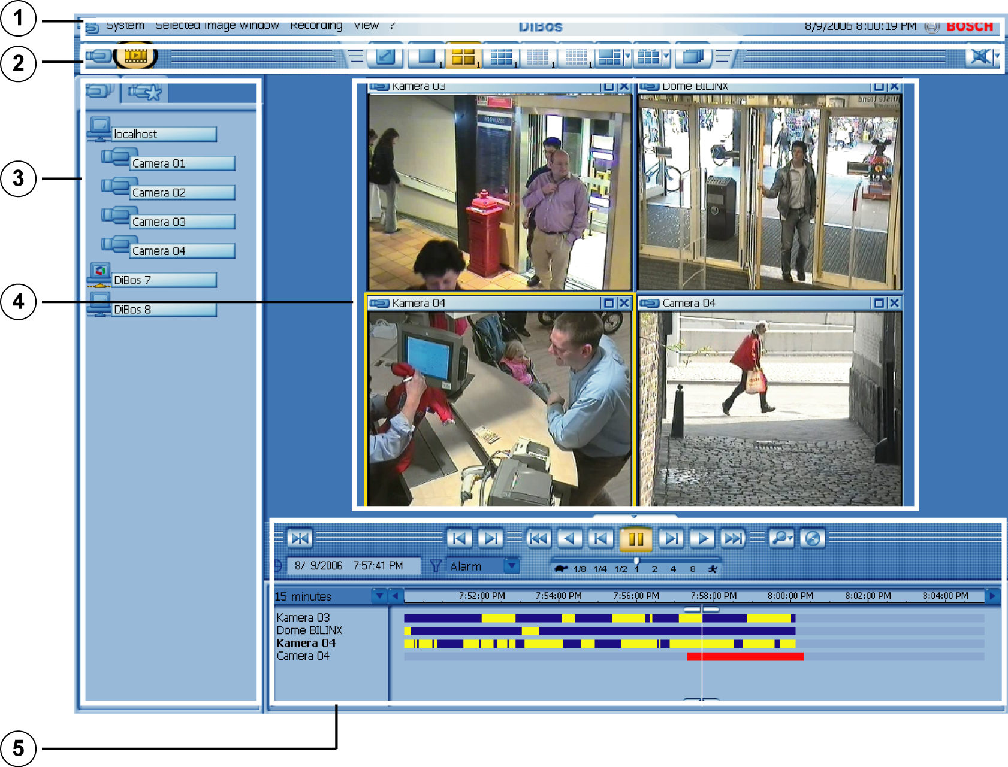Open the audio dropdown arrow beside speaker

point(997,56)
